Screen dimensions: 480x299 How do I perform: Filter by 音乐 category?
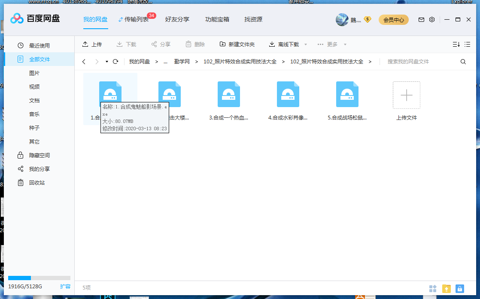[34, 114]
